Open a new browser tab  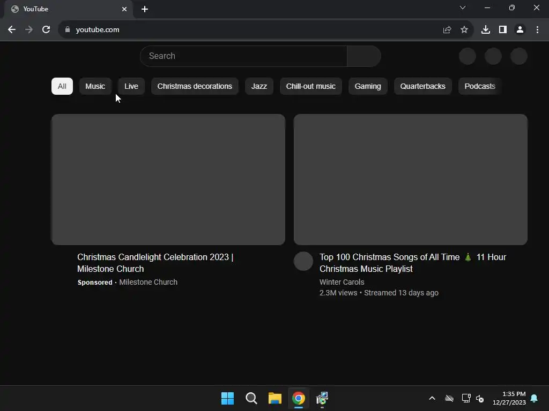click(x=145, y=9)
